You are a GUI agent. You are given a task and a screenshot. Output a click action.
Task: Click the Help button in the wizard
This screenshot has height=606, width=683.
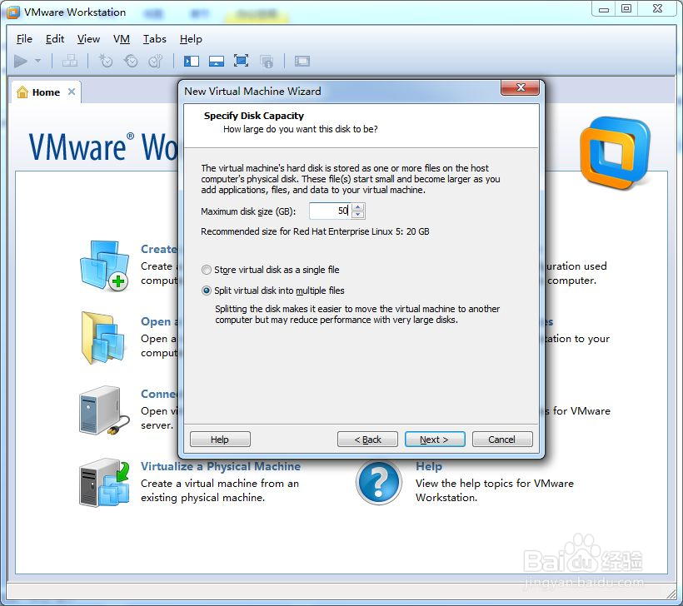click(x=220, y=440)
